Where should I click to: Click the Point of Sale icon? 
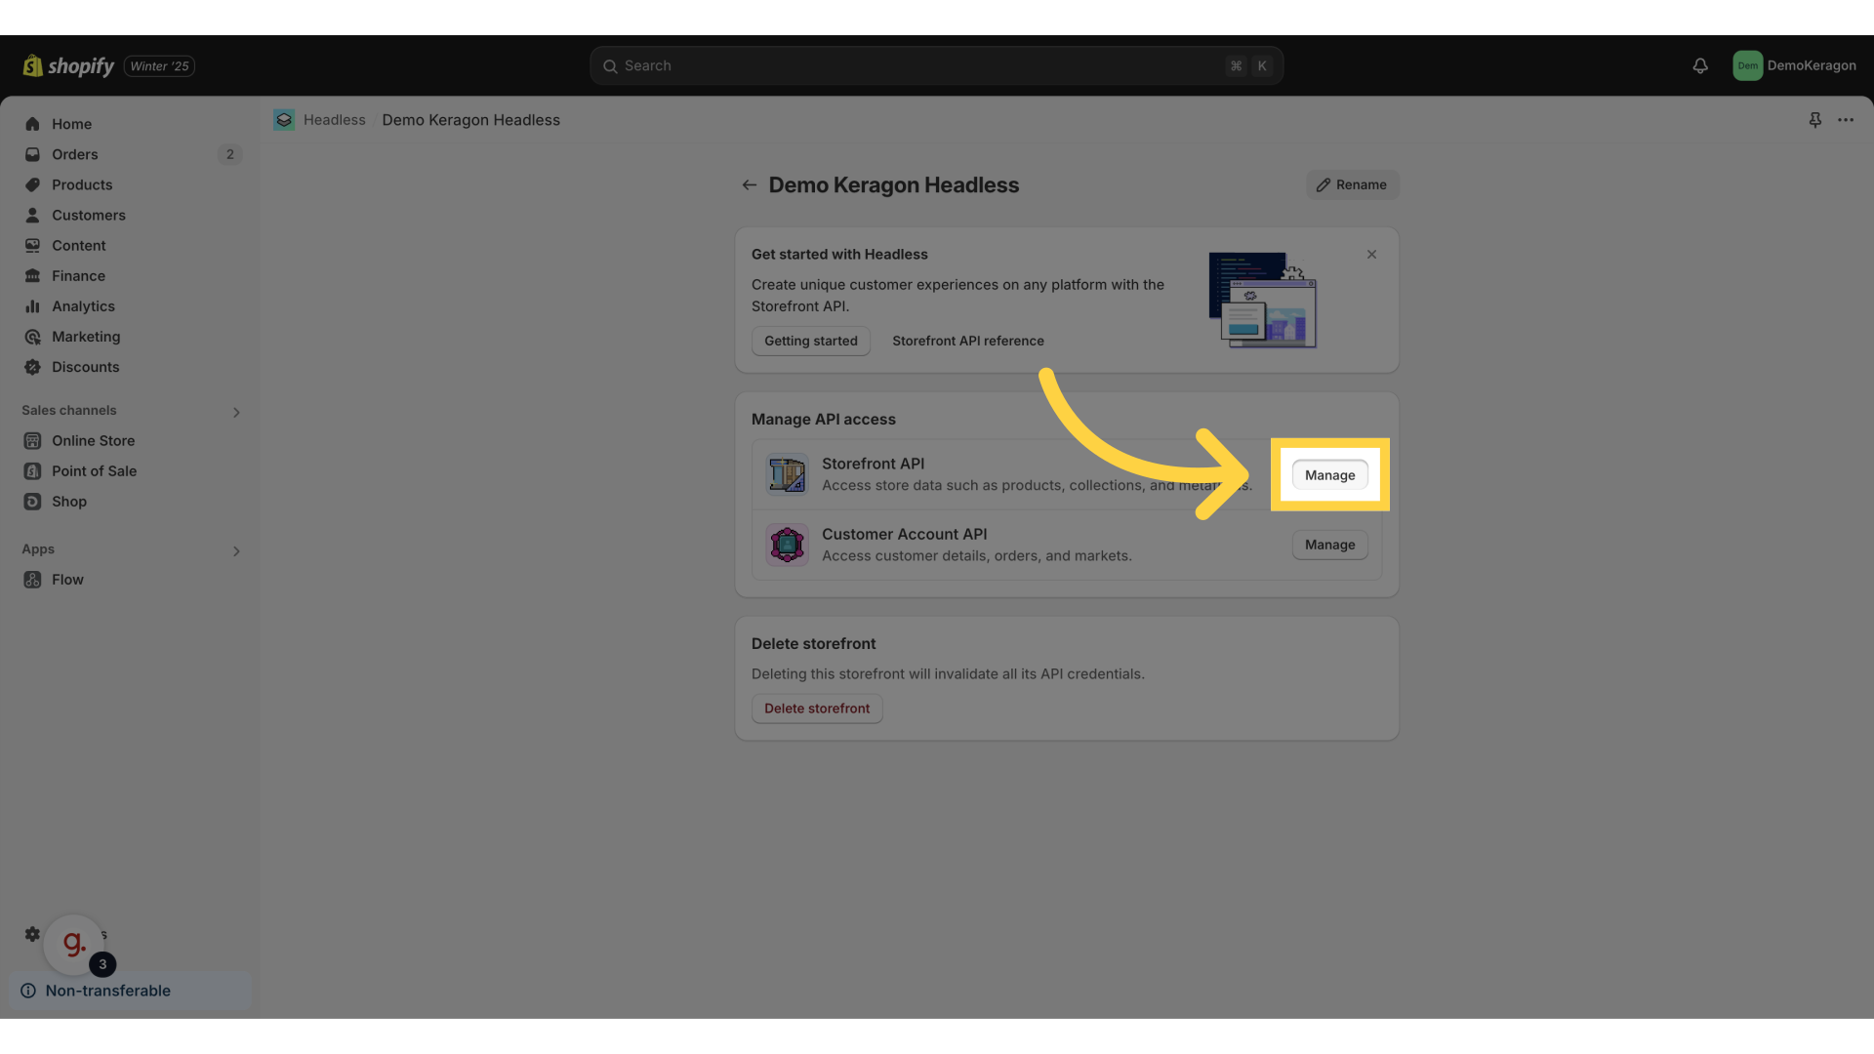point(32,470)
